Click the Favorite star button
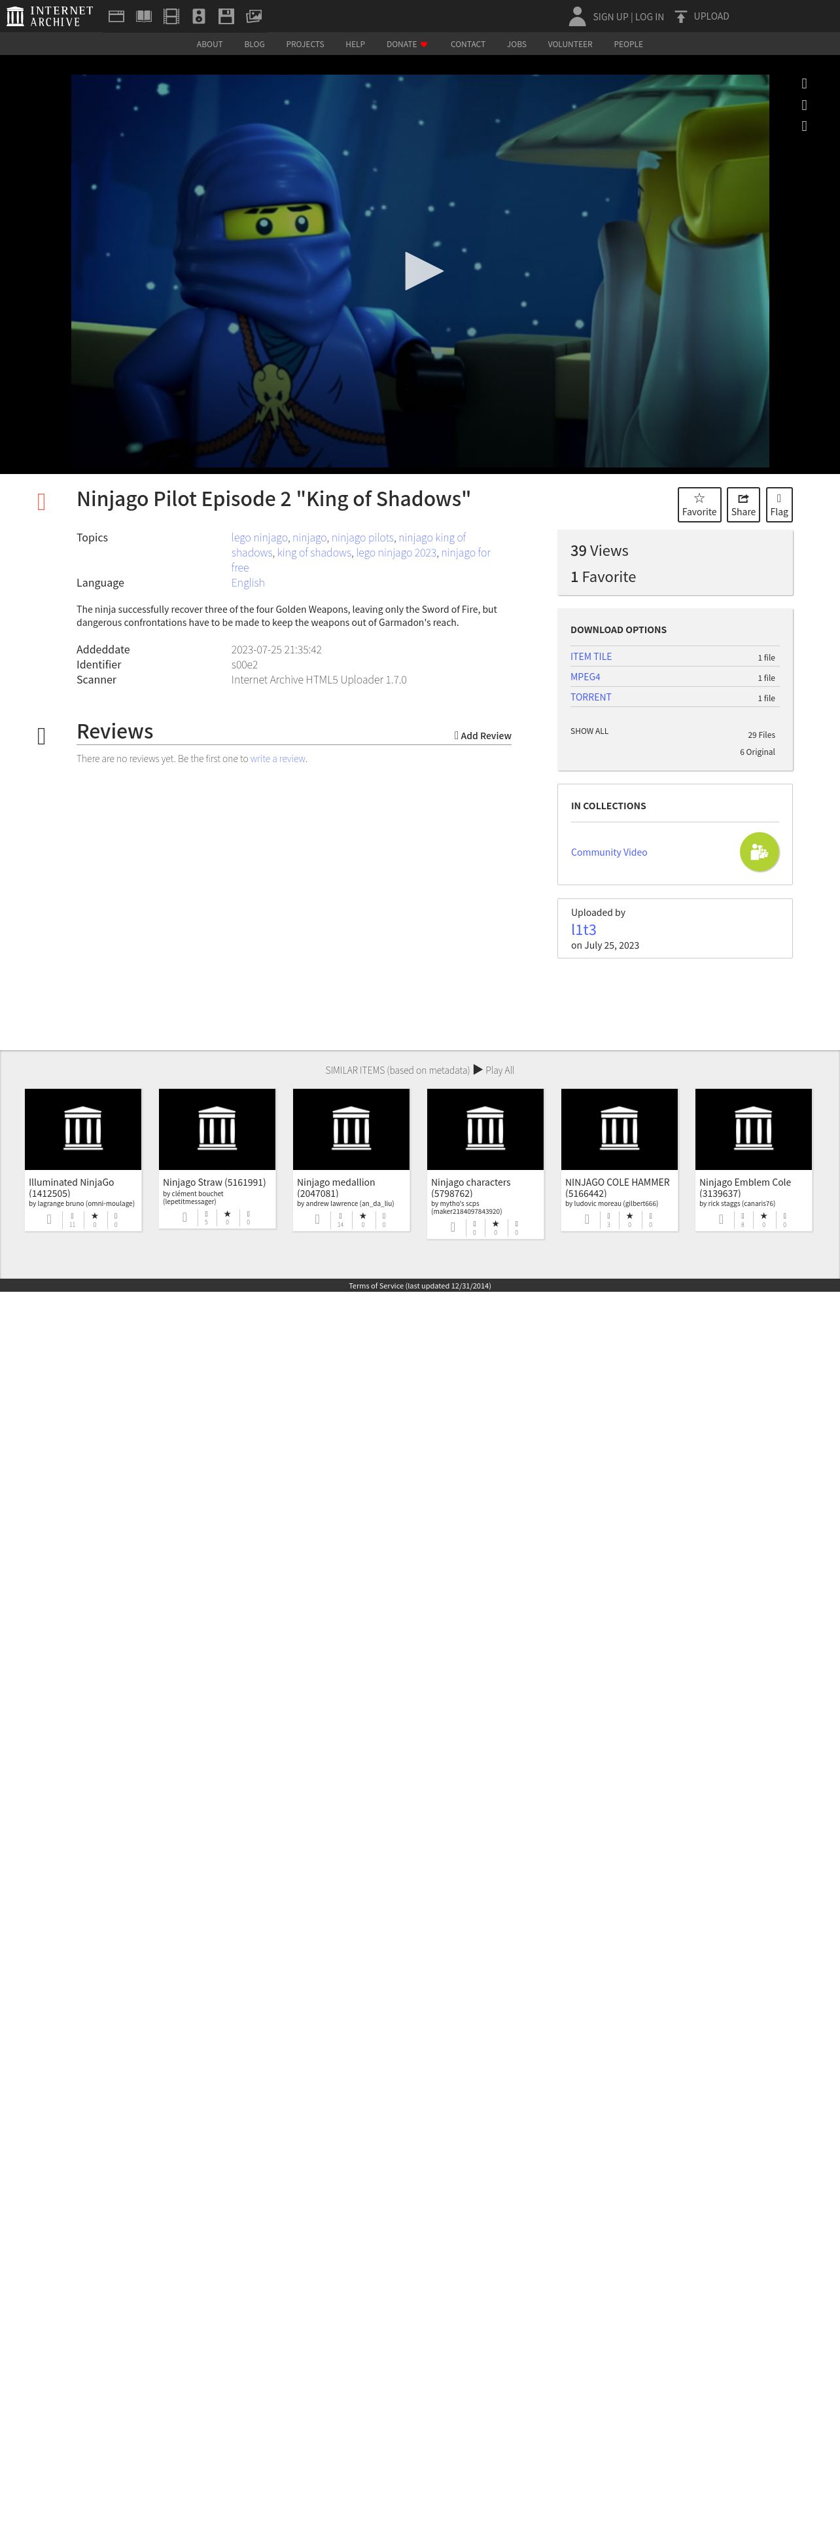This screenshot has height=2522, width=840. [x=699, y=504]
